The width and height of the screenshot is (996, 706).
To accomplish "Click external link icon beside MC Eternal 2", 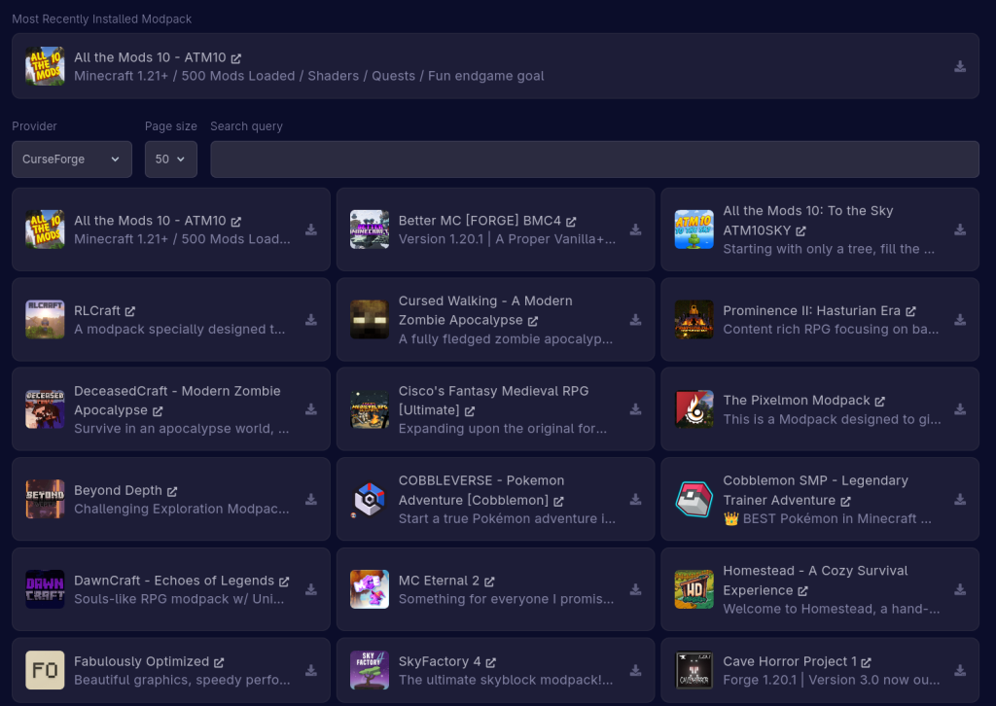I will [489, 582].
